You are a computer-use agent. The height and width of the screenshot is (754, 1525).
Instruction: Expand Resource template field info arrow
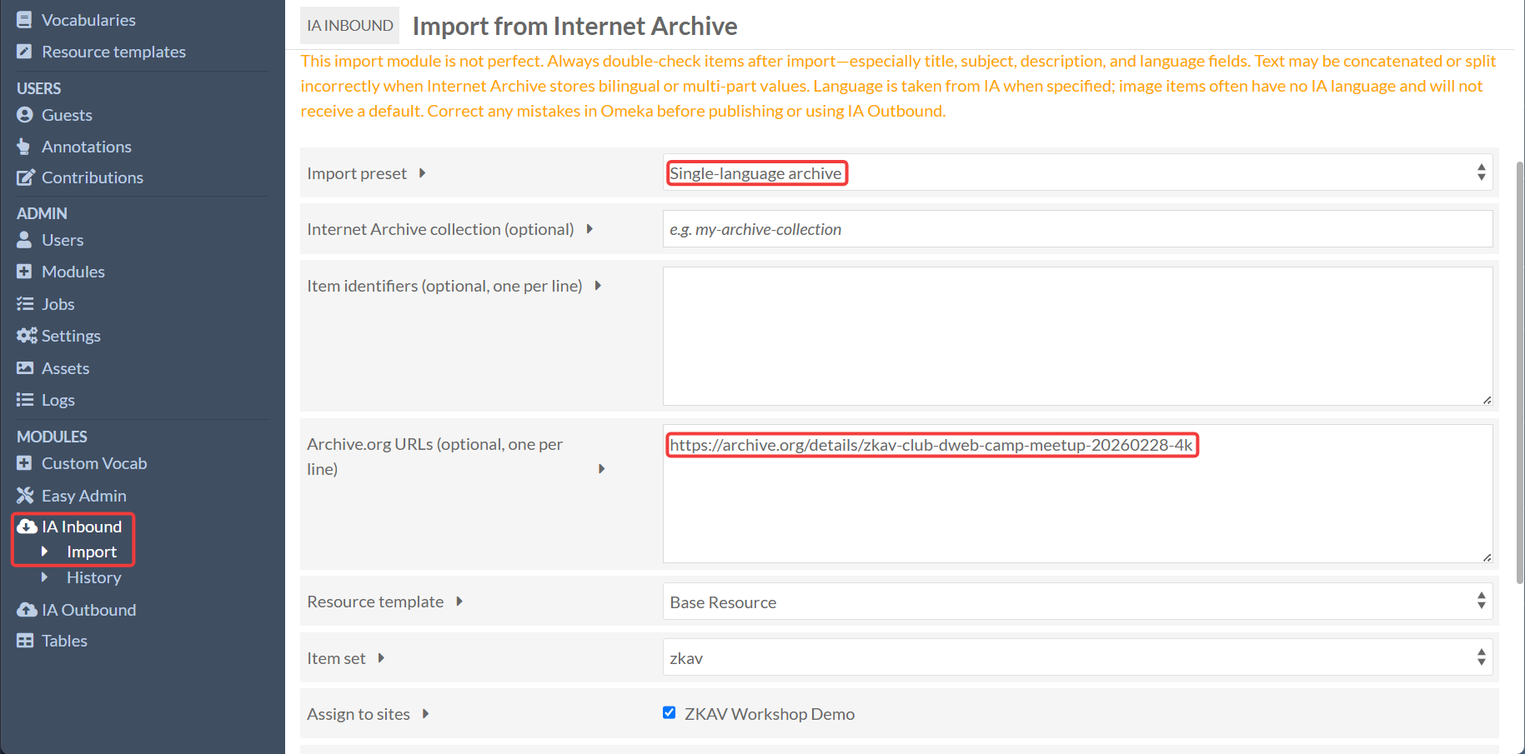[x=459, y=602]
